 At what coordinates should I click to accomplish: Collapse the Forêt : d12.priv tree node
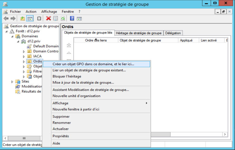tap(7, 31)
